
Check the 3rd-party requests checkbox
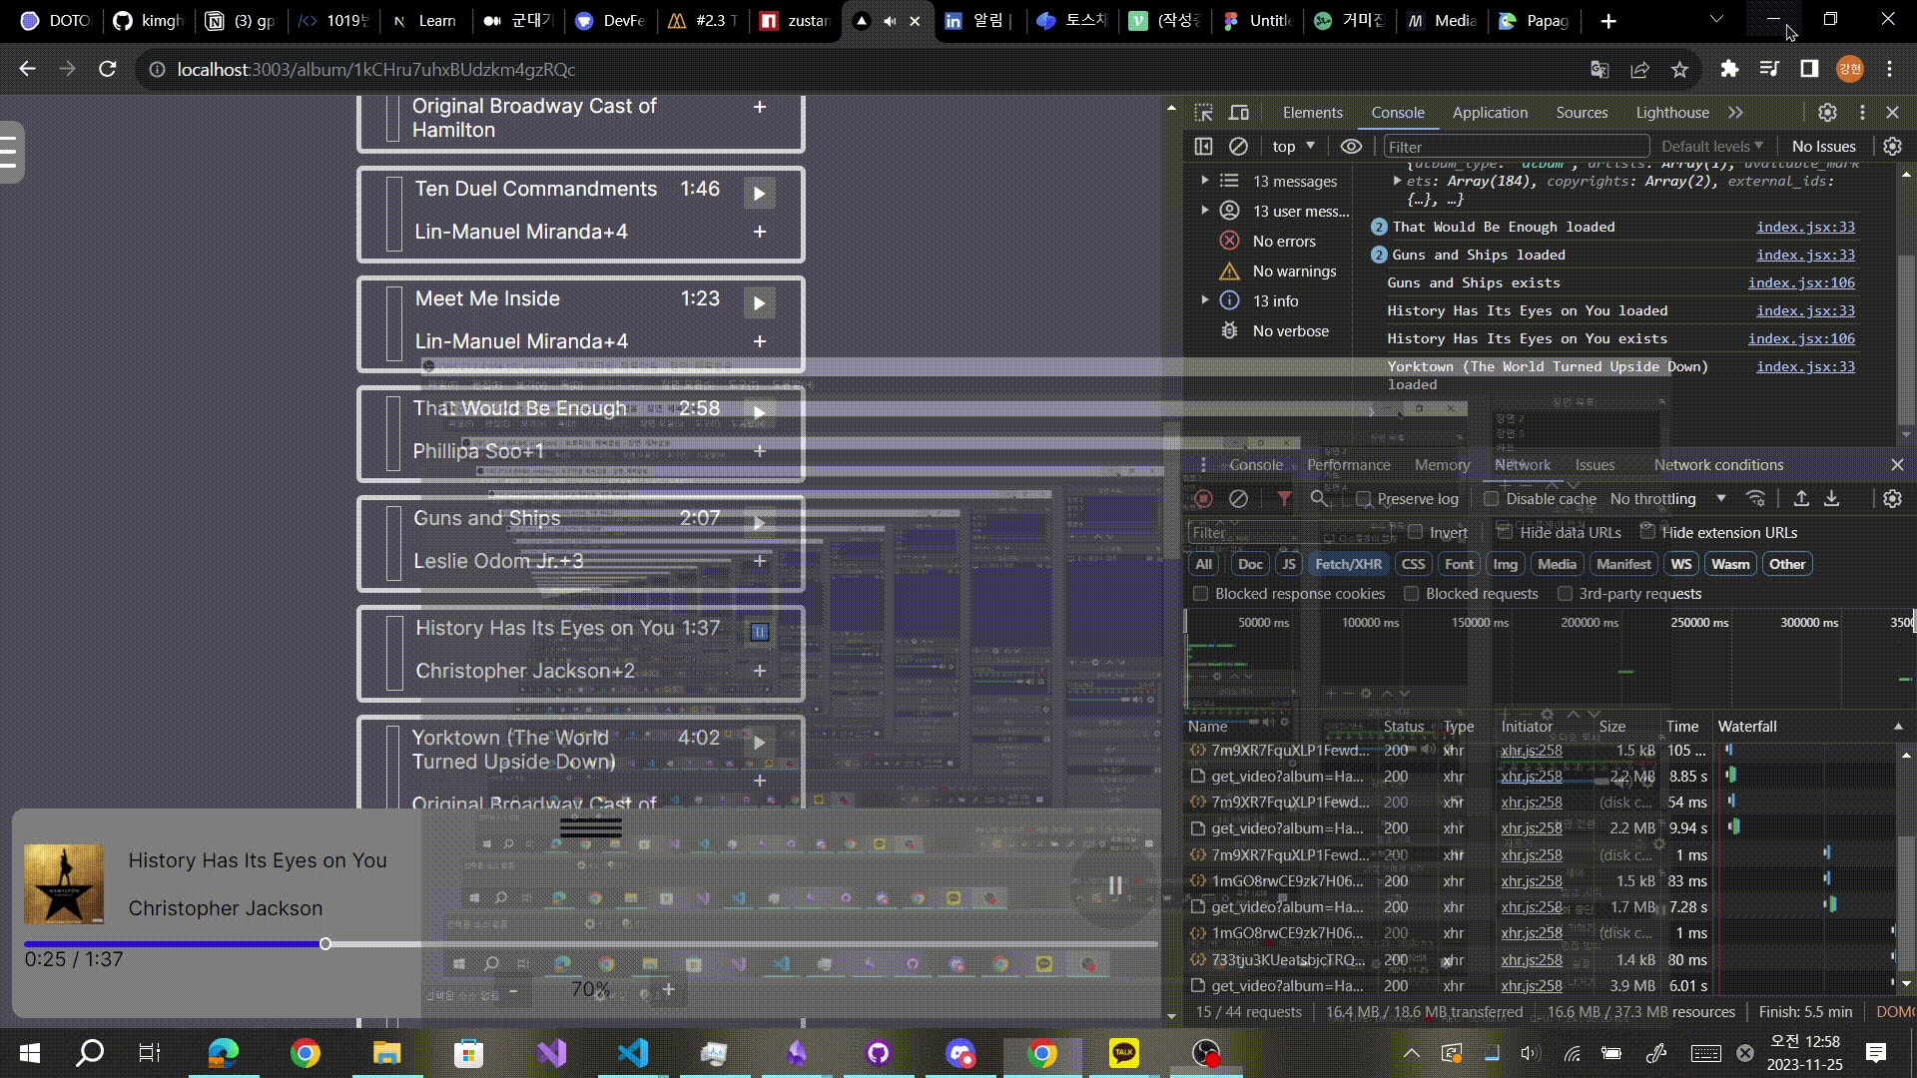pos(1565,594)
